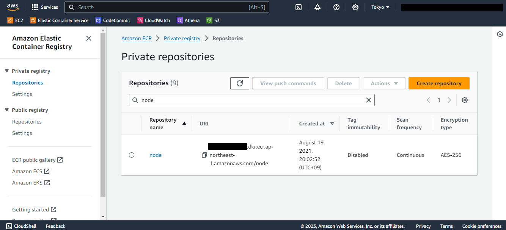Click the AWS console search box

(167, 7)
